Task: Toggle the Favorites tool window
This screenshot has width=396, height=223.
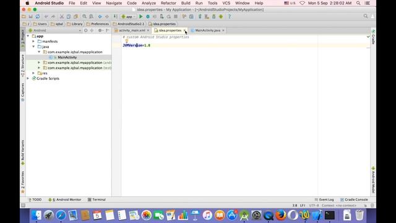Action: 23,182
